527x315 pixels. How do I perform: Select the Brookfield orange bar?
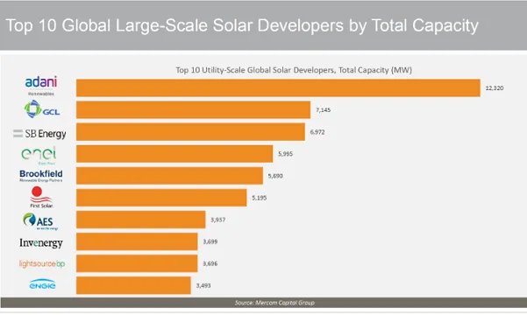[170, 176]
